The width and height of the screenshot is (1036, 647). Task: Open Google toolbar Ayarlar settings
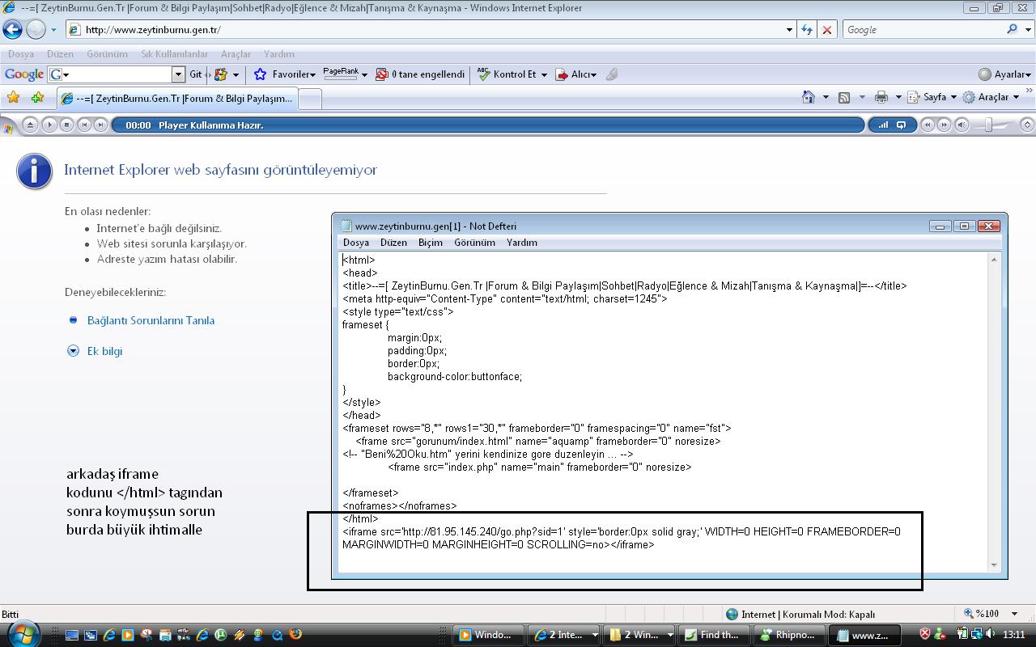[x=1004, y=74]
